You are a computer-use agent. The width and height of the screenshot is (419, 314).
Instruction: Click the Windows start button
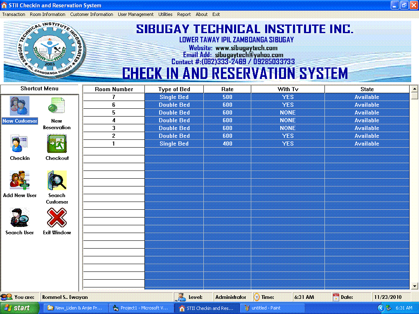(x=19, y=308)
